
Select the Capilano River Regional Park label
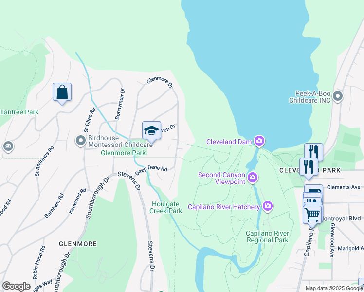coord(268,237)
